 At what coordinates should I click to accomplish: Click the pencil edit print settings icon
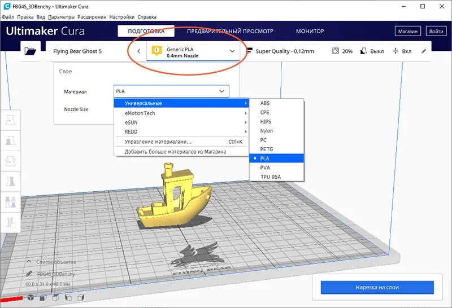(423, 51)
